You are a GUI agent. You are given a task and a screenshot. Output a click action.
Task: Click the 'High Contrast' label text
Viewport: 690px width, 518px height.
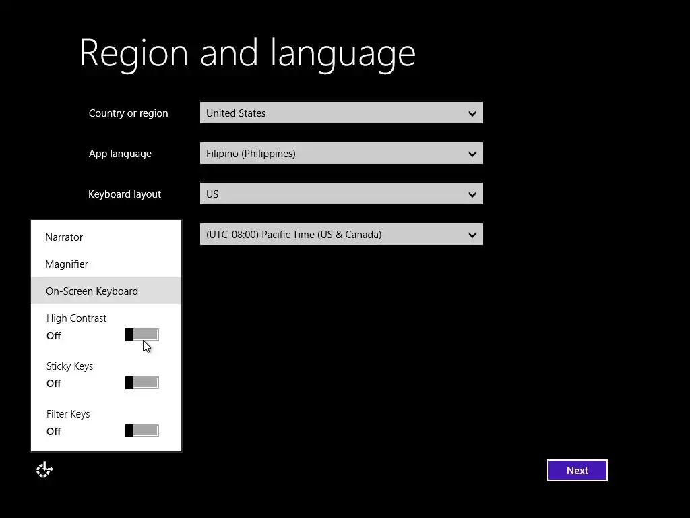pos(77,318)
